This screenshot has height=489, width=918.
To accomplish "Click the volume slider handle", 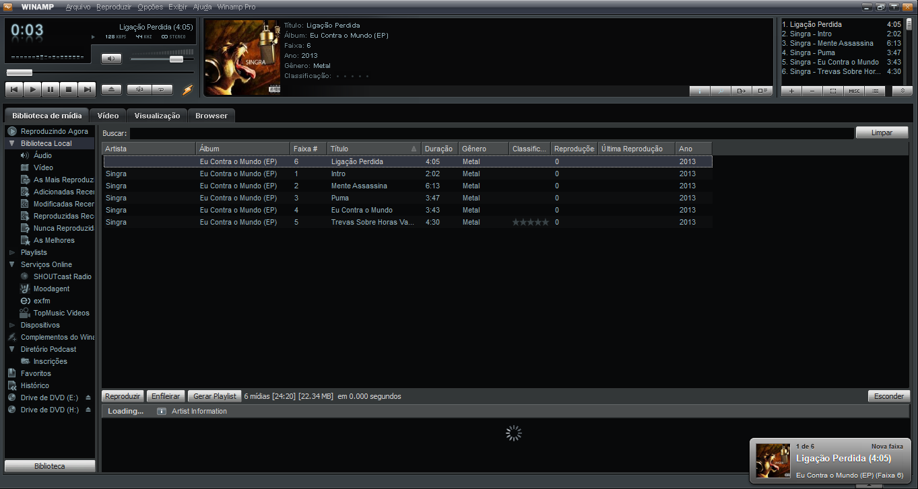I will pyautogui.click(x=176, y=59).
